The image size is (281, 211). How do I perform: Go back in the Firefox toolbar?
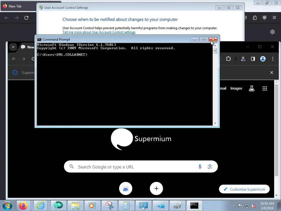(x=7, y=18)
